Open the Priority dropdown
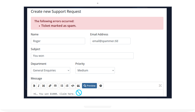This screenshot has height=112, width=195. click(x=95, y=70)
